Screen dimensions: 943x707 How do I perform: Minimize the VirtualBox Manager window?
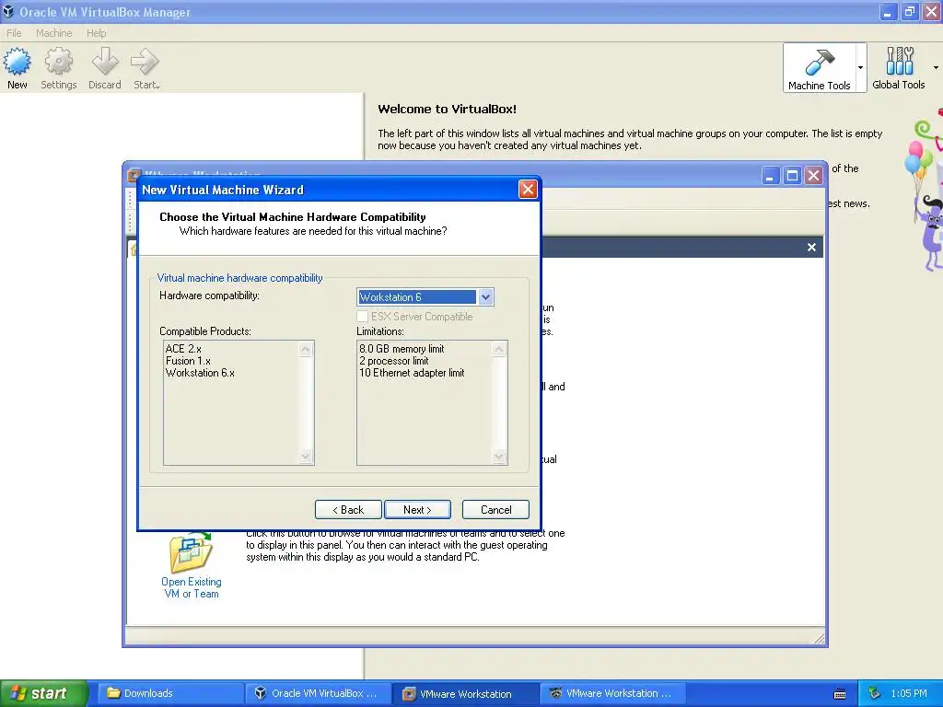click(888, 11)
